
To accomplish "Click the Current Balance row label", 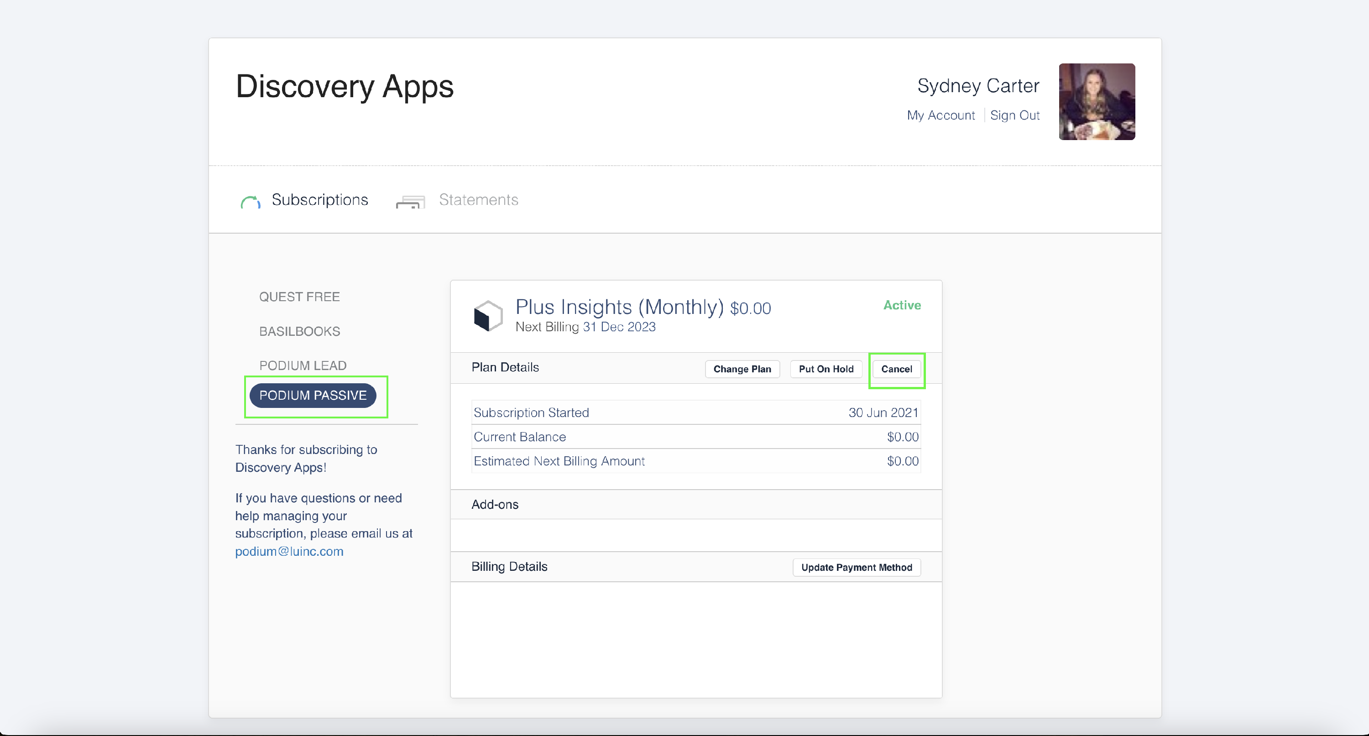I will coord(519,437).
